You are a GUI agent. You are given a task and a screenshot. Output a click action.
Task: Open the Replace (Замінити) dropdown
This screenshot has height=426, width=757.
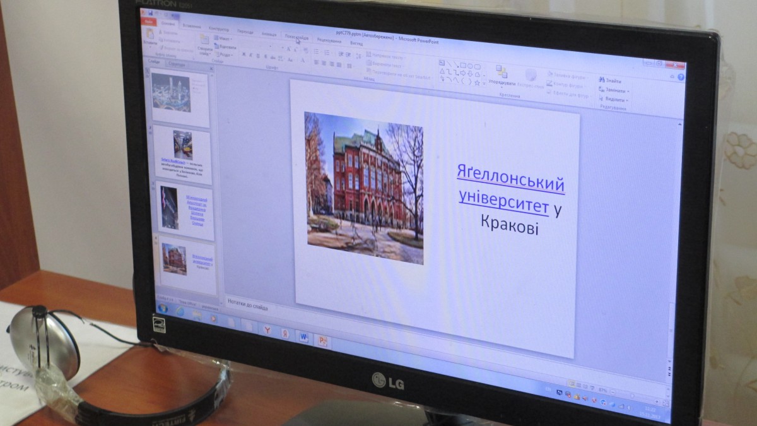pos(614,90)
